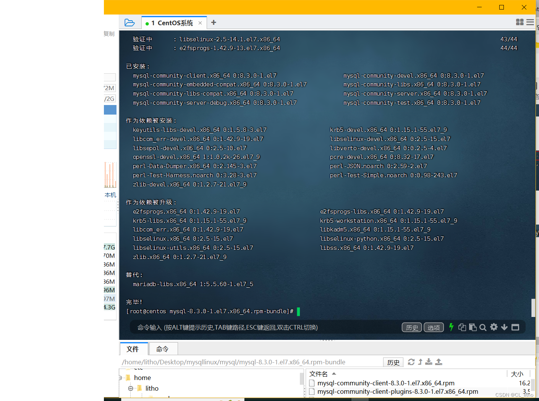This screenshot has width=539, height=401.
Task: Select mysql-community-client-plugins-8.3.0-1.el7.x86_64.rpm file
Action: click(x=398, y=391)
